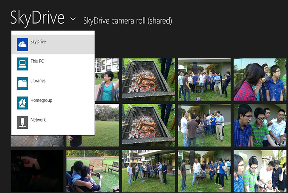Click the Libraries folder icon
Screen dimensions: 288x193
tap(22, 83)
